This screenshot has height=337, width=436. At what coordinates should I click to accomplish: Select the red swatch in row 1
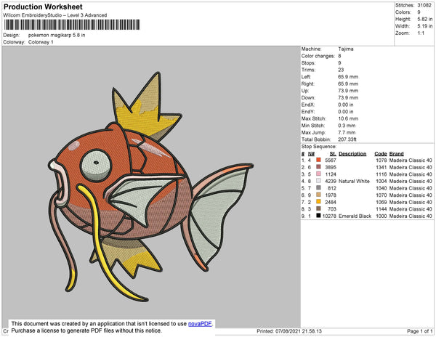pos(319,160)
